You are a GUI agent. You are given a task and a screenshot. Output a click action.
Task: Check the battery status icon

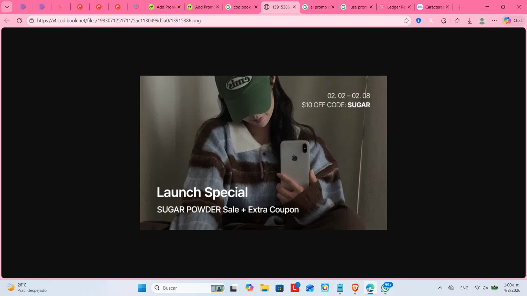(x=495, y=288)
